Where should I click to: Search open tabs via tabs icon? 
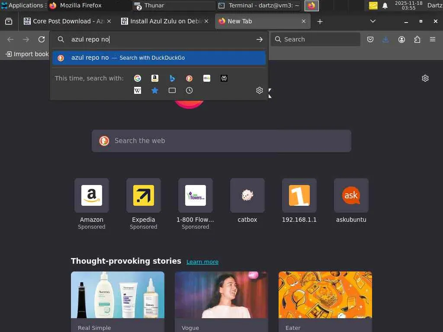[172, 90]
